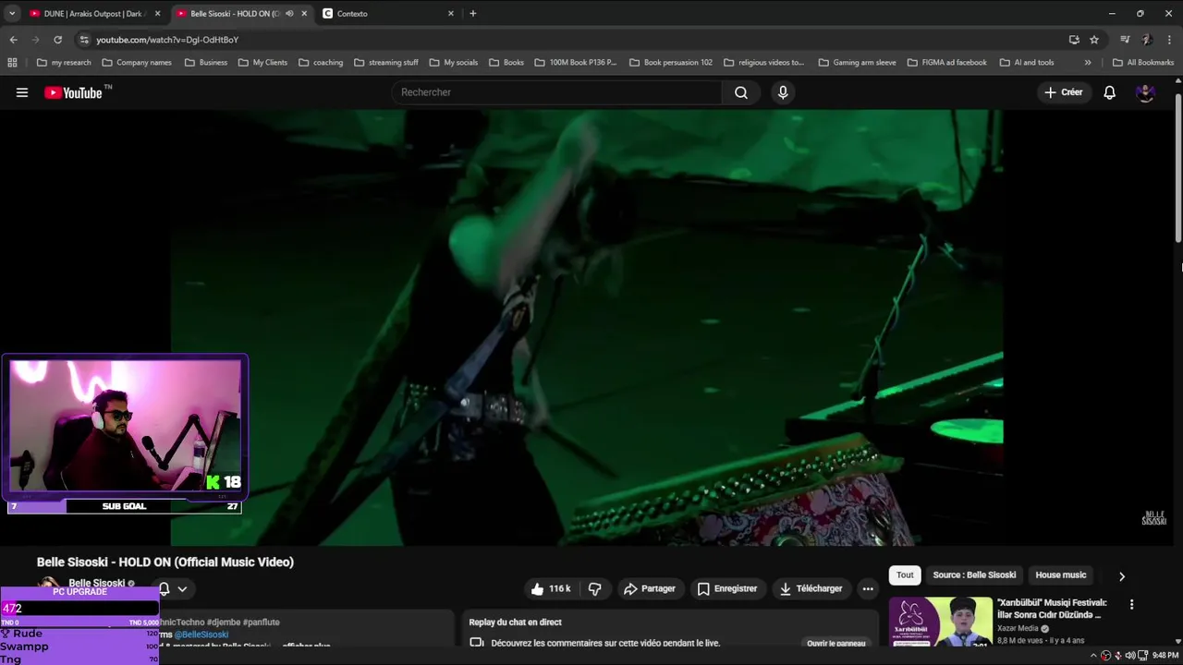Open the 'Company names' bookmark folder
The height and width of the screenshot is (665, 1183).
pos(137,63)
